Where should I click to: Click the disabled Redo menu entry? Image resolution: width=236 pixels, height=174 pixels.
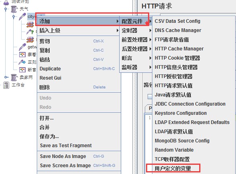(x=79, y=107)
